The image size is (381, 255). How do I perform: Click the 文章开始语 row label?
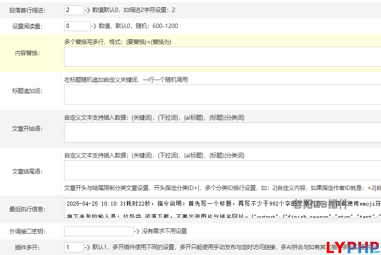click(27, 129)
